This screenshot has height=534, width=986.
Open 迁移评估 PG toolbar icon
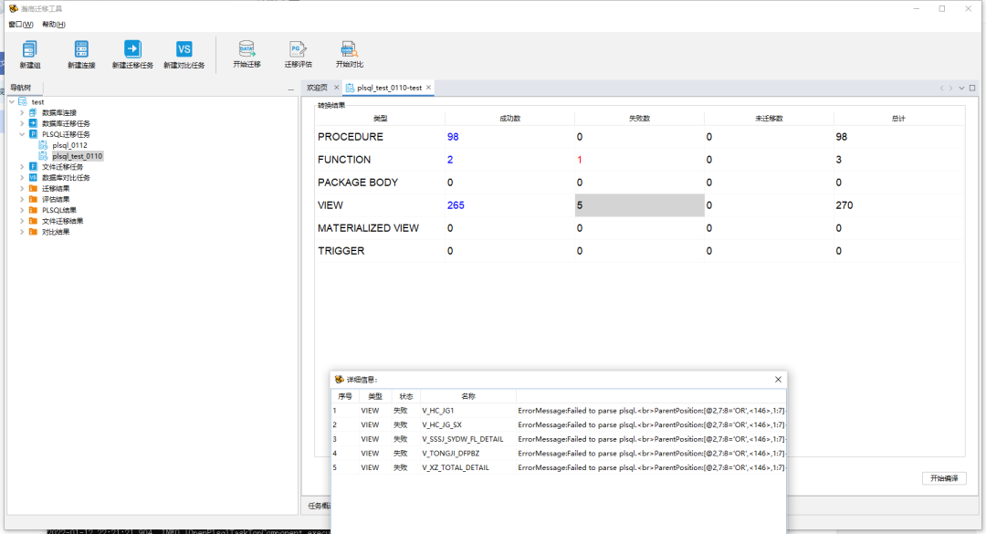(298, 50)
